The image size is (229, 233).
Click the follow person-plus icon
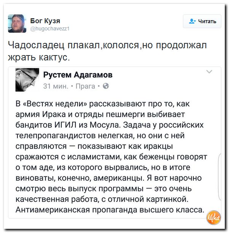pyautogui.click(x=192, y=21)
